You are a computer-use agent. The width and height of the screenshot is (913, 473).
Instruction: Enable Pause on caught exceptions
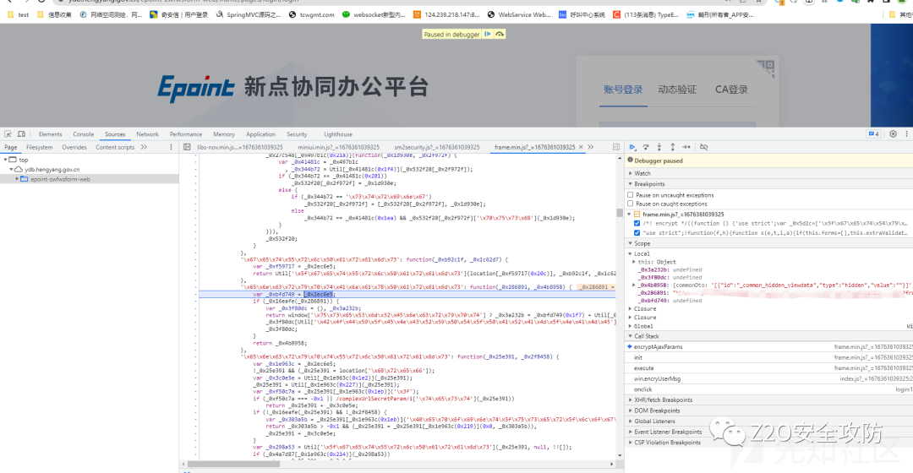[630, 204]
